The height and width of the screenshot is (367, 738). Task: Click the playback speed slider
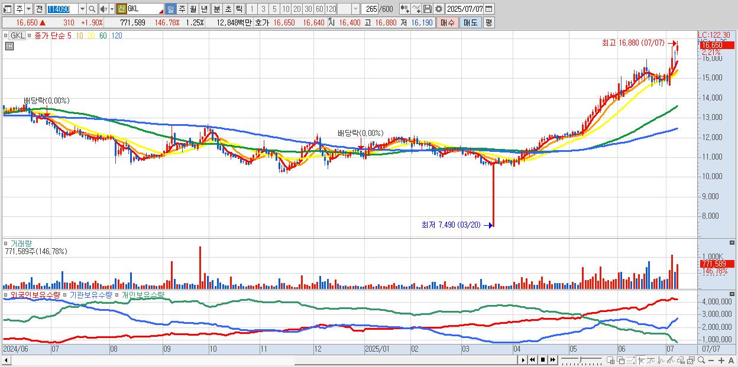click(581, 360)
